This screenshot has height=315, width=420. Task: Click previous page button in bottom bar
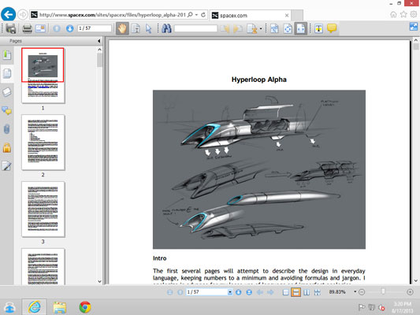(180, 292)
